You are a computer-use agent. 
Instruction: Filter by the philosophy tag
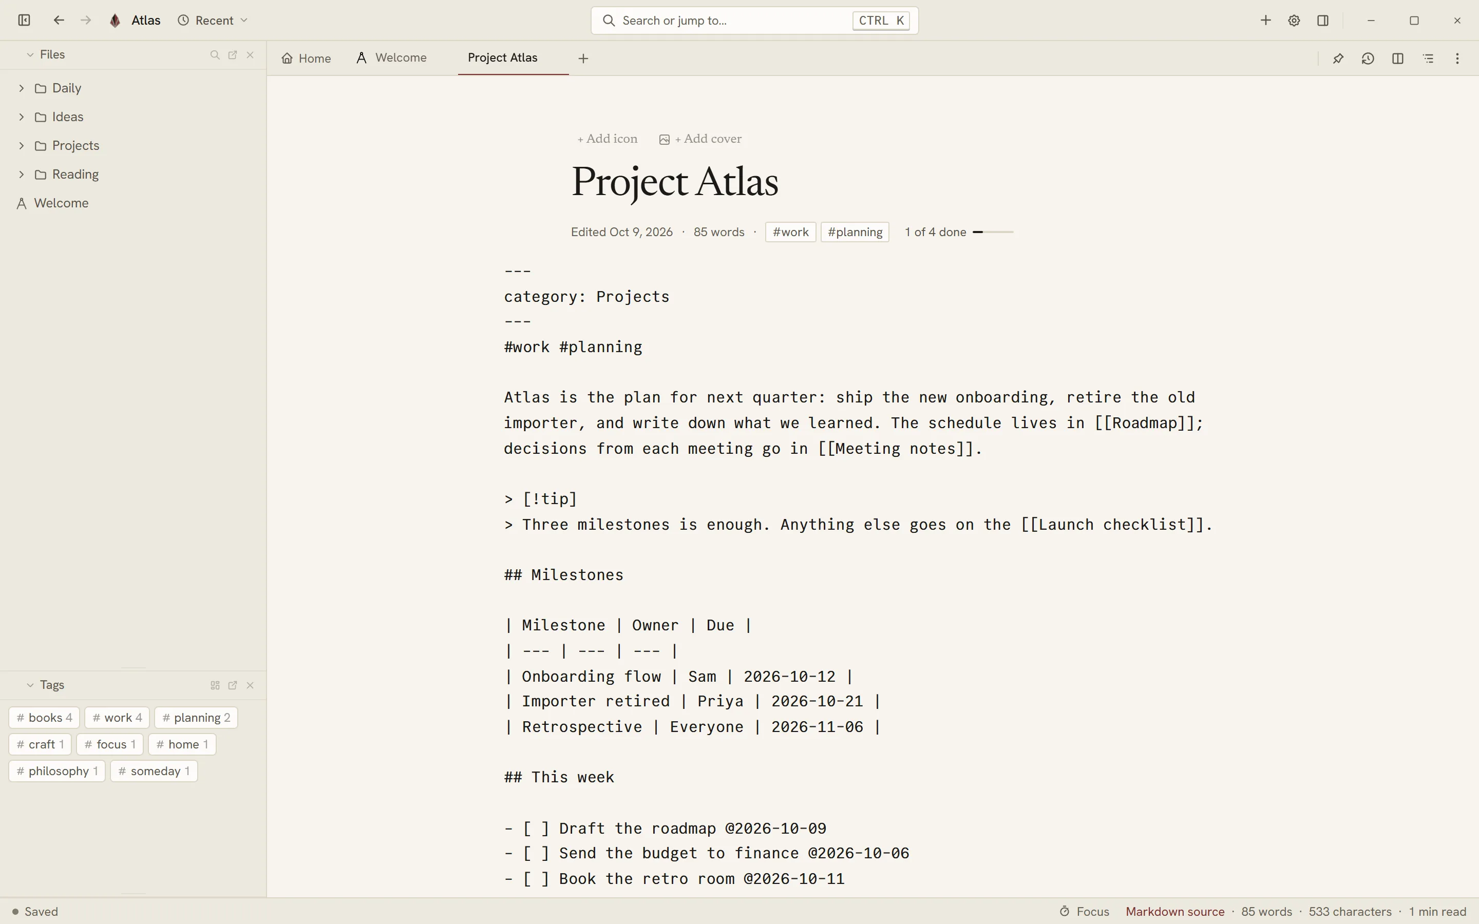57,771
